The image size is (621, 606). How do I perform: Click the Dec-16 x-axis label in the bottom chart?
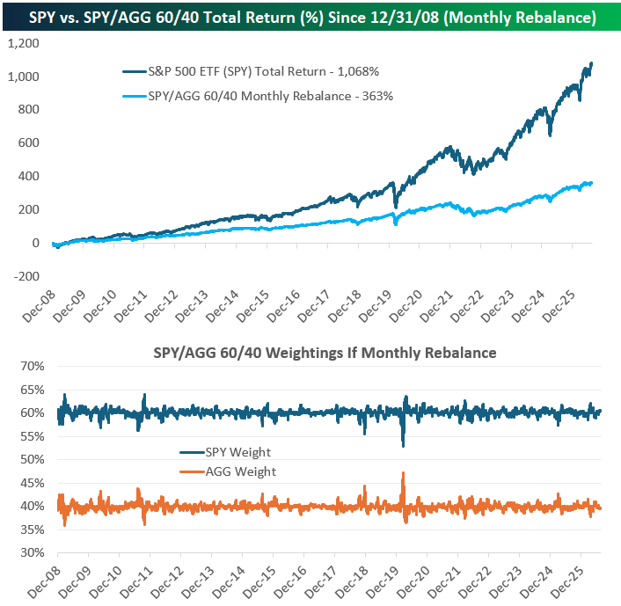(x=290, y=582)
